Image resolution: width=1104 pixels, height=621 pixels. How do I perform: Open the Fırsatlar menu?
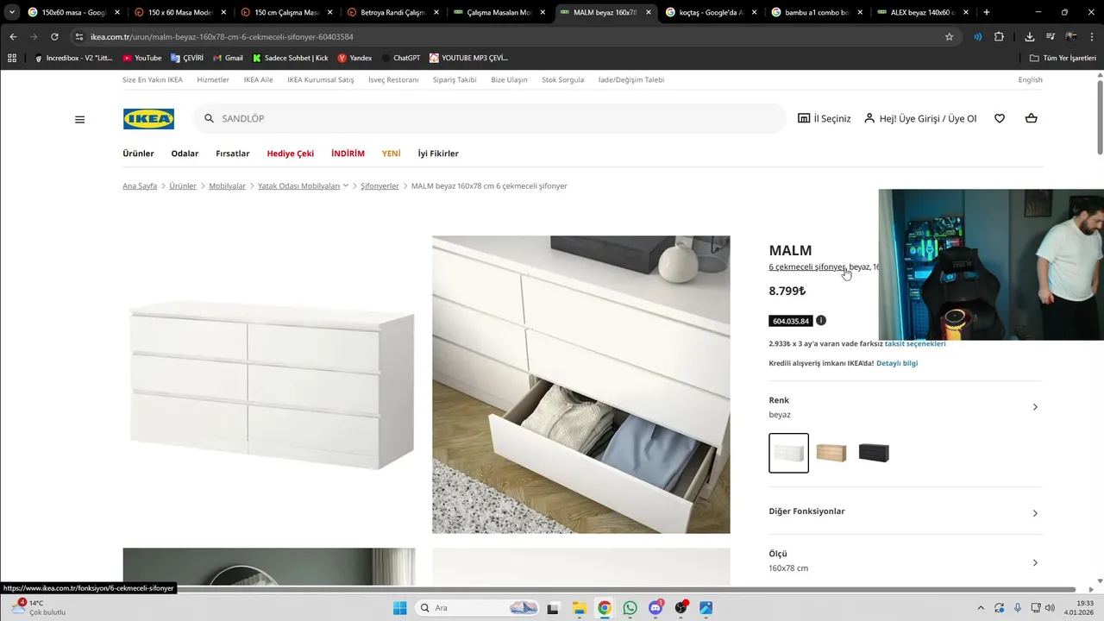(233, 154)
